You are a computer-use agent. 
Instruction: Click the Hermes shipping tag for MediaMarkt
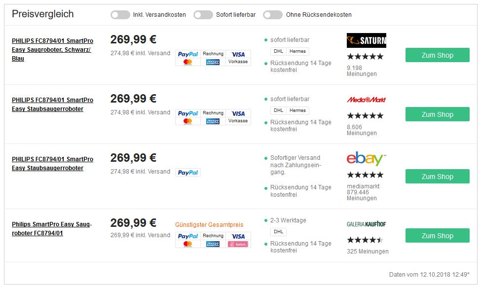tap(297, 110)
